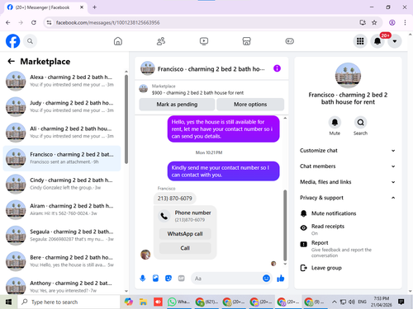The image size is (413, 309).
Task: Open a new browser tab
Action: (94, 7)
